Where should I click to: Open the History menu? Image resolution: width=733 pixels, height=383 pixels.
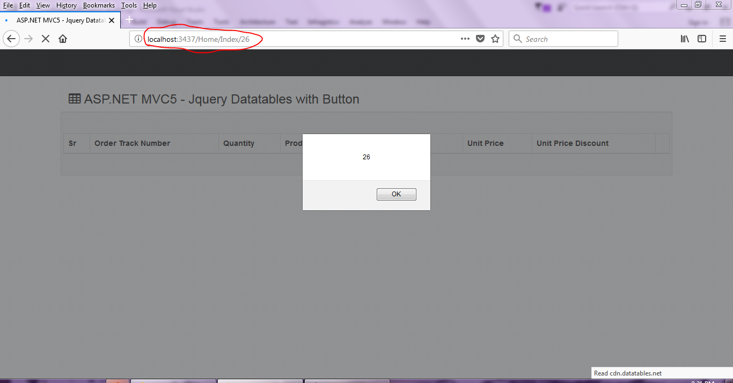(x=67, y=5)
